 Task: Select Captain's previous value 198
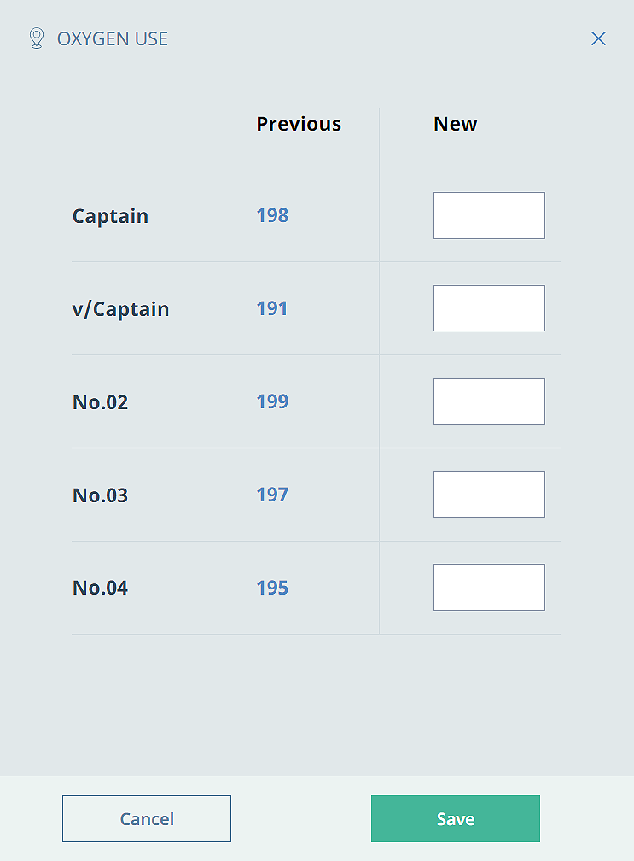pos(272,215)
